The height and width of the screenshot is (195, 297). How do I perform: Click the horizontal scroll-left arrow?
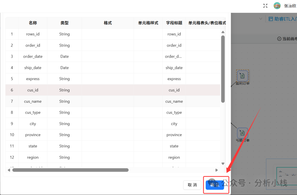(9, 170)
